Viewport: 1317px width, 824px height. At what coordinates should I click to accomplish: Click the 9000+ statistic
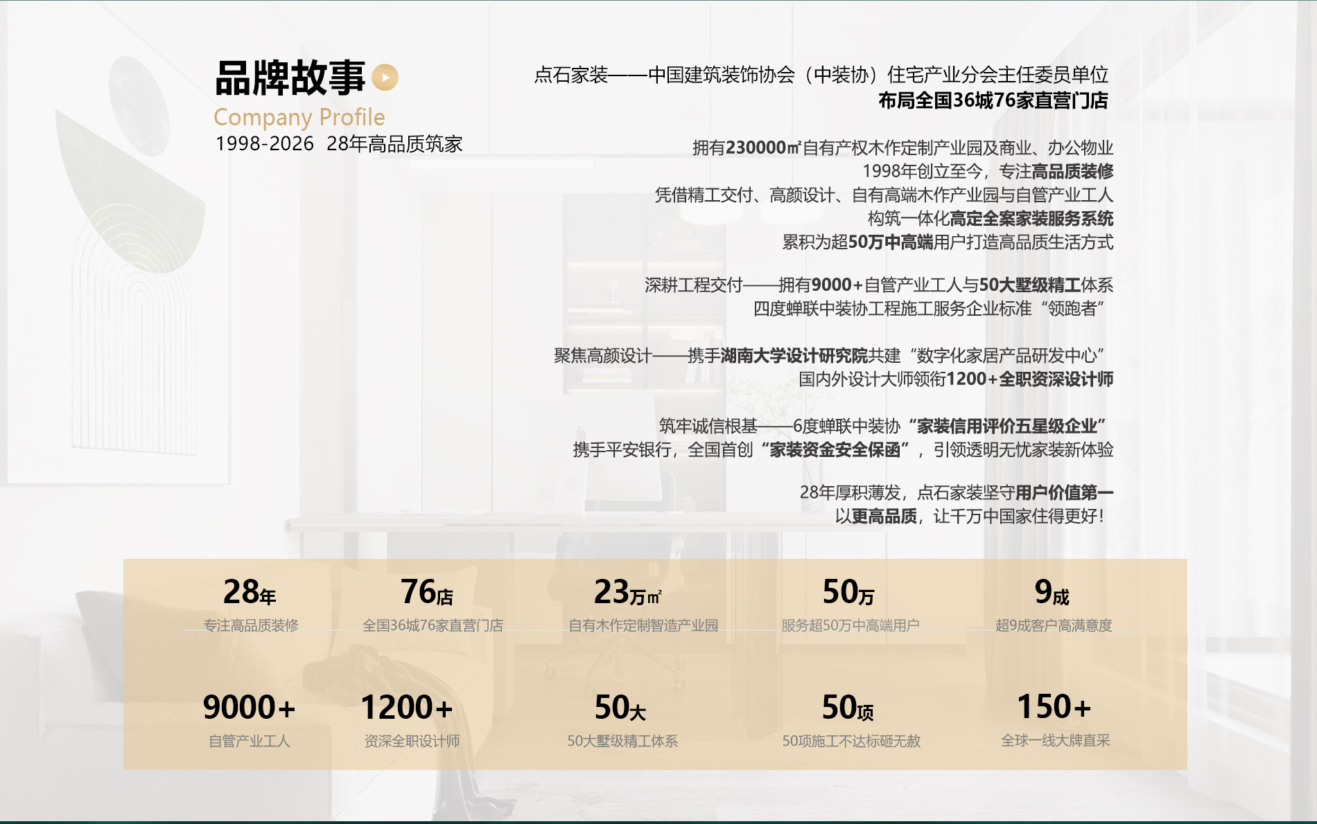249,708
